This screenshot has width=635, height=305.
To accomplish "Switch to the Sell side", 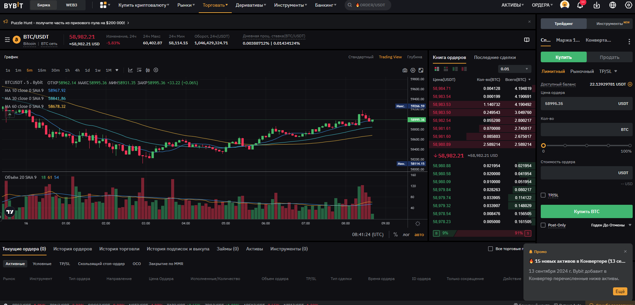I will pos(609,57).
